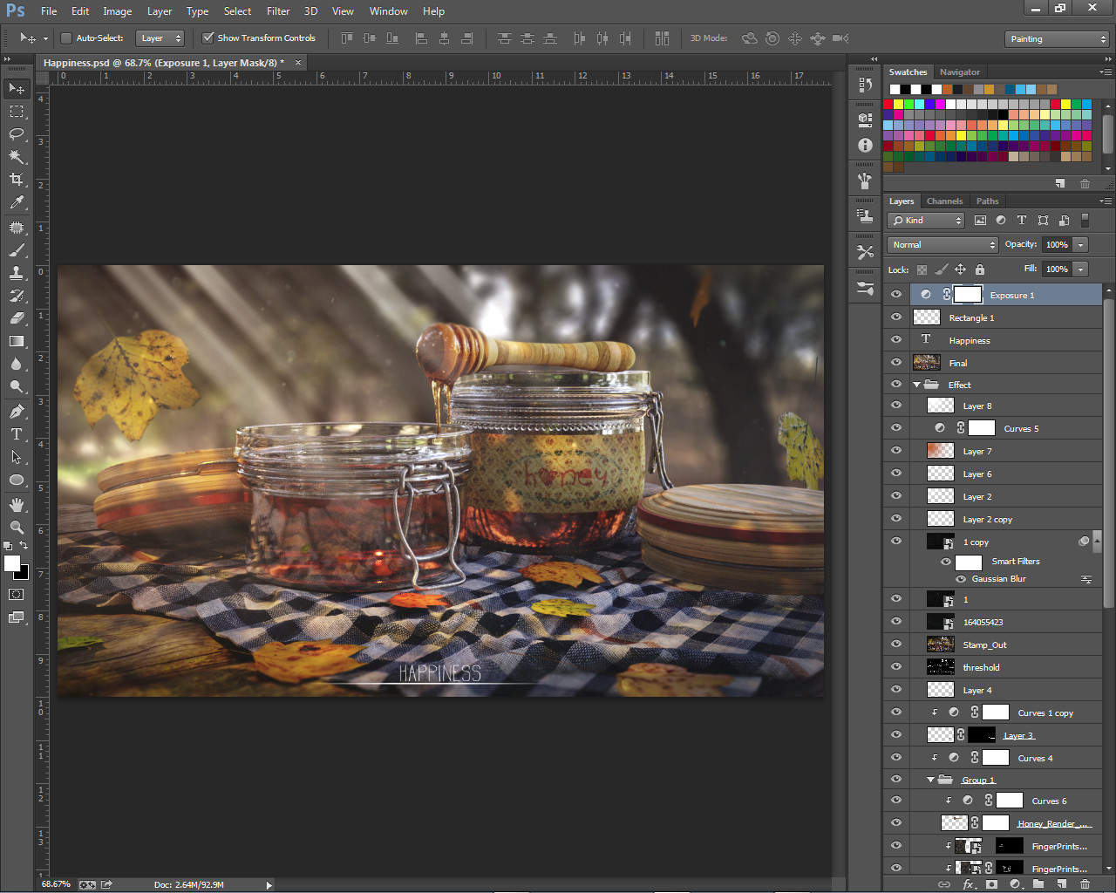Select the Rectangular Marquee tool

pos(17,112)
